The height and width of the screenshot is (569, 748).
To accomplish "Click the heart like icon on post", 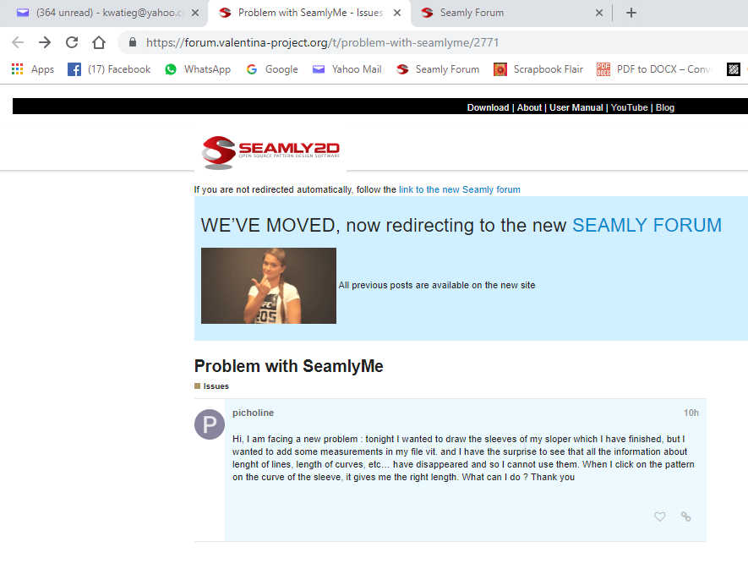I will [659, 517].
